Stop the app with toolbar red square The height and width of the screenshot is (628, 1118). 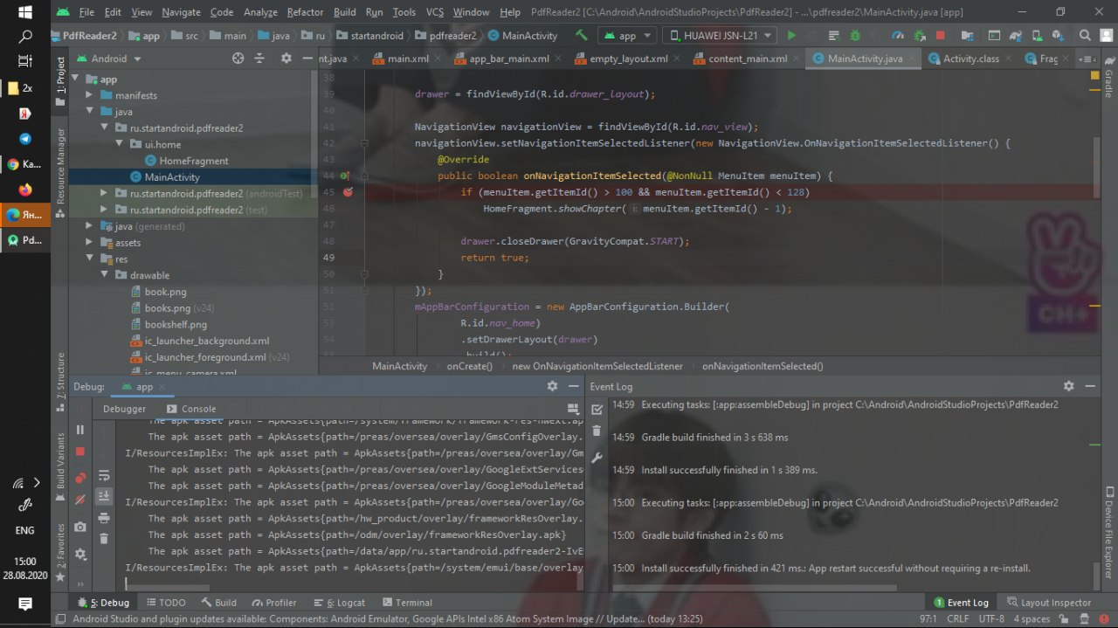pyautogui.click(x=940, y=36)
